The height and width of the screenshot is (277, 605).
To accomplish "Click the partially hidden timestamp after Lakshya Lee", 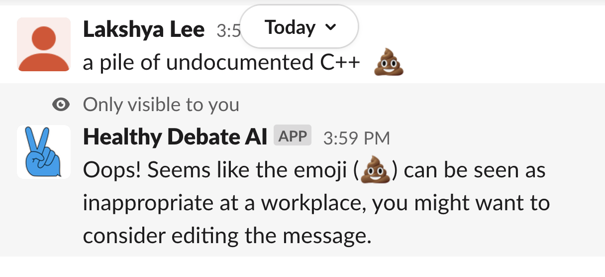I will (228, 31).
